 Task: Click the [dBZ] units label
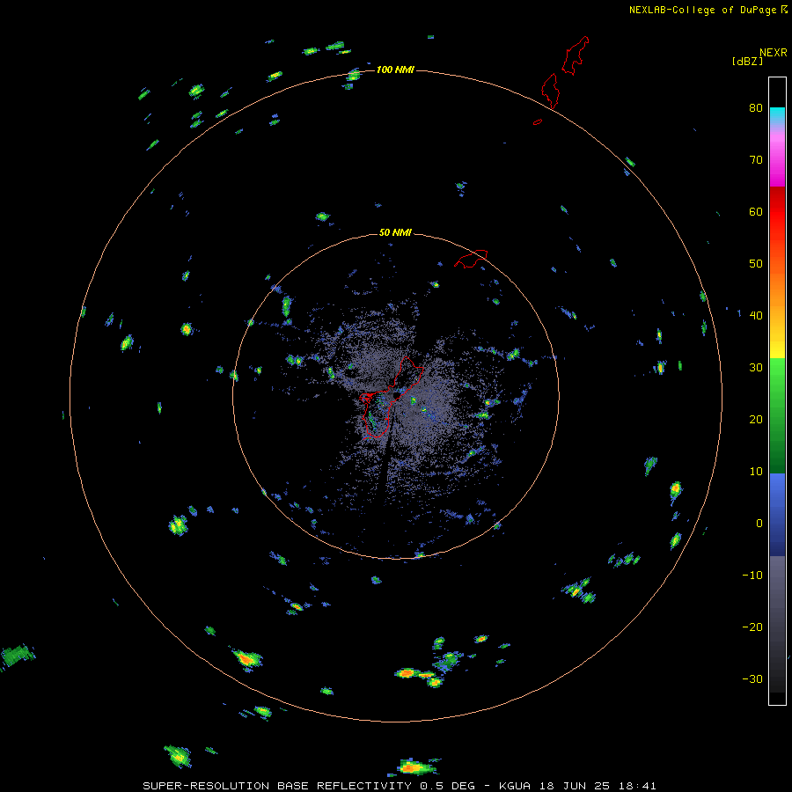coord(747,62)
